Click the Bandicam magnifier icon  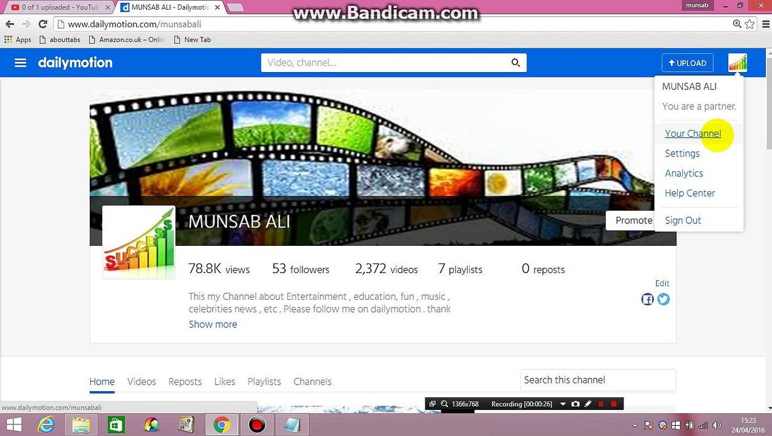[x=444, y=404]
